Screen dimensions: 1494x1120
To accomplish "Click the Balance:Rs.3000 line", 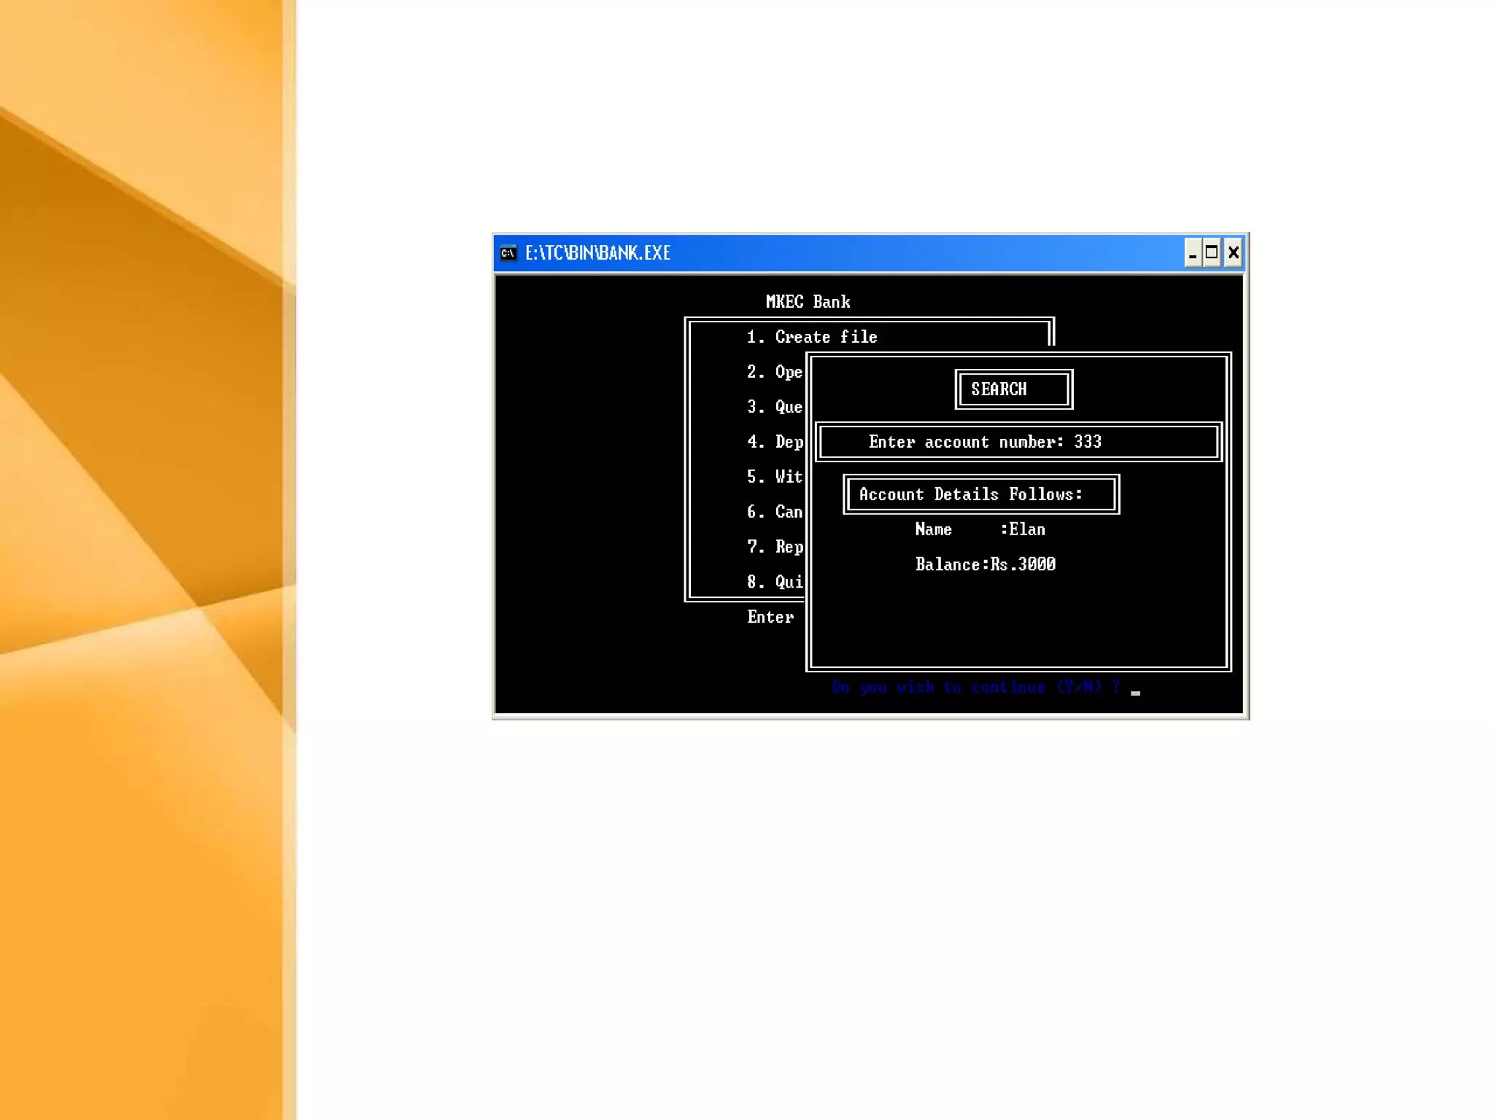I will pyautogui.click(x=985, y=564).
